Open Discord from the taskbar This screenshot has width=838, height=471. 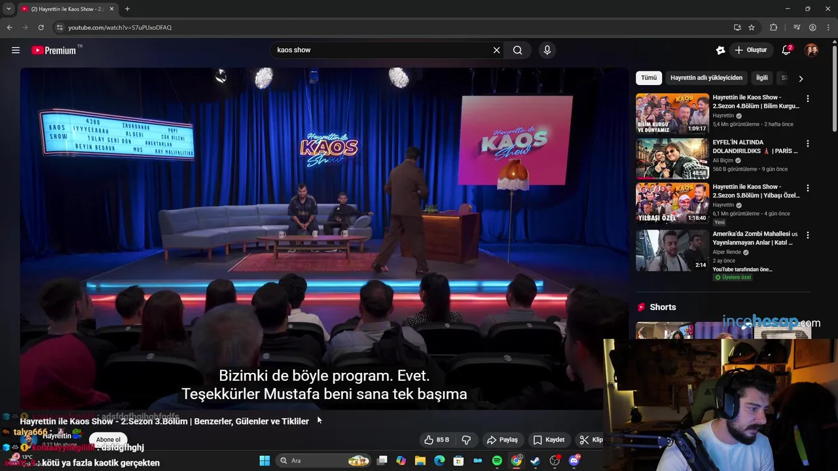pos(574,461)
